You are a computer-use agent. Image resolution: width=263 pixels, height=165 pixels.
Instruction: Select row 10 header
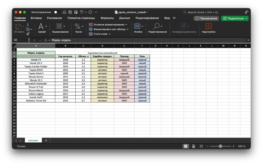point(14,80)
